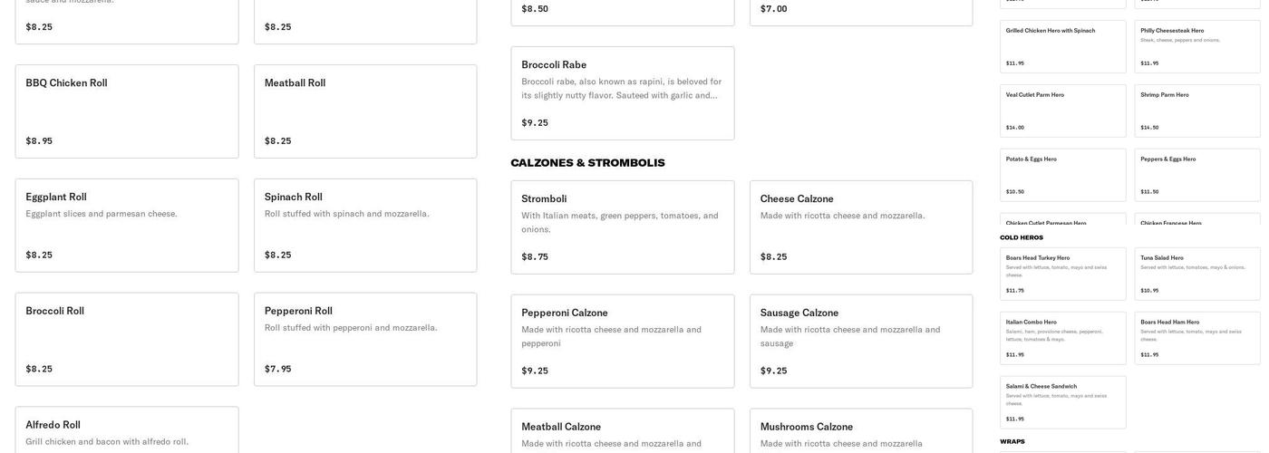Open Grilled Chicken Hero with Spinach
Image resolution: width=1269 pixels, height=453 pixels.
point(1063,46)
